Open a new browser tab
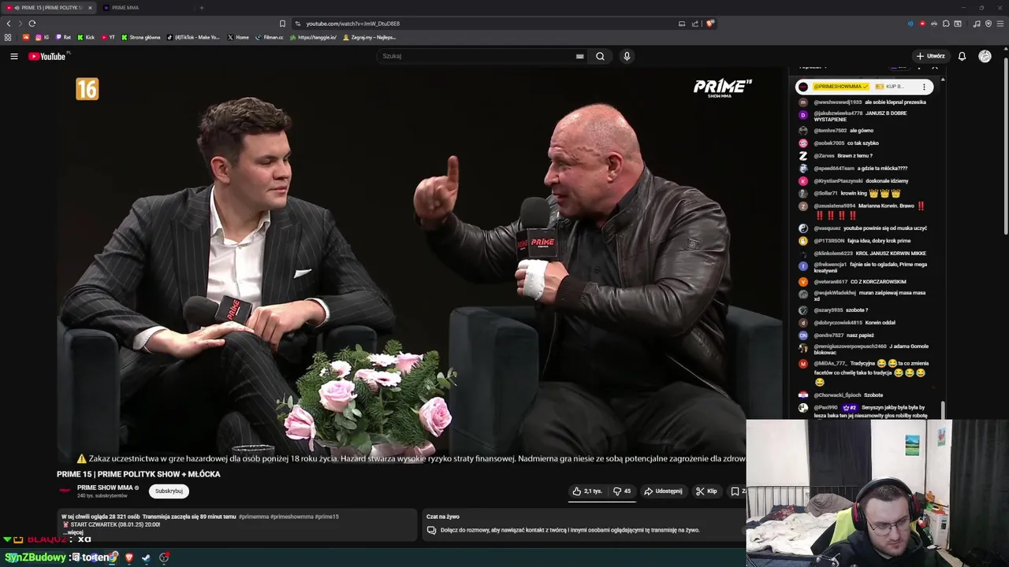1009x567 pixels. pos(201,8)
